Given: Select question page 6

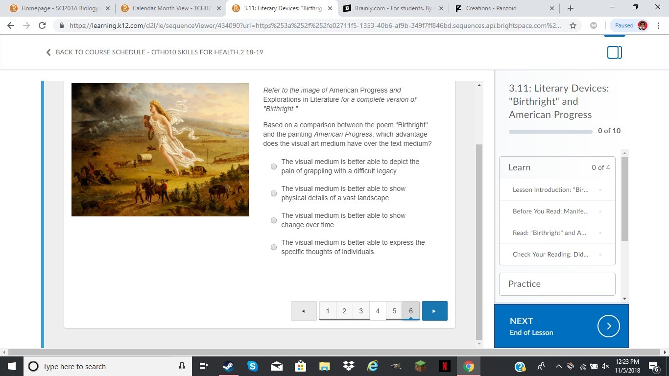Looking at the screenshot, I should [x=411, y=311].
